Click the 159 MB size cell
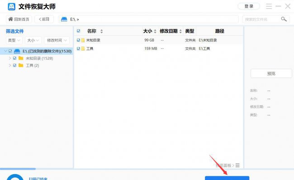Viewport: 294px width, 180px height. (x=151, y=48)
